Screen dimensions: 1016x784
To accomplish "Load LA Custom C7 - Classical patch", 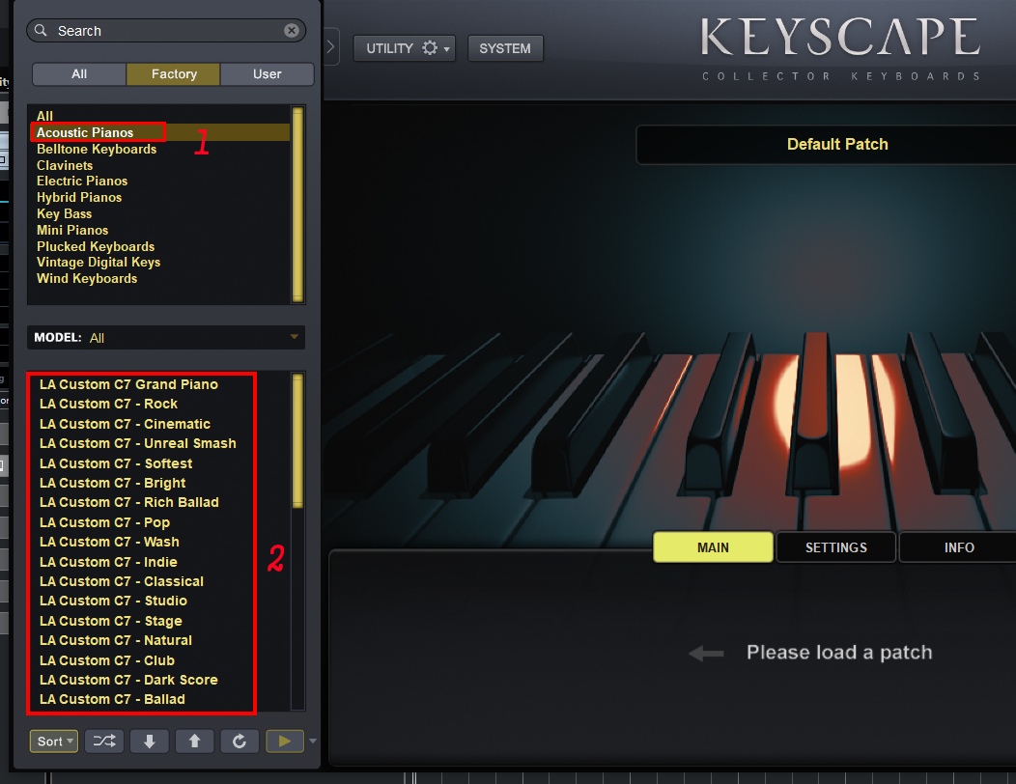I will (122, 581).
